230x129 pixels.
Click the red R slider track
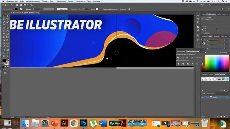pos(216,40)
